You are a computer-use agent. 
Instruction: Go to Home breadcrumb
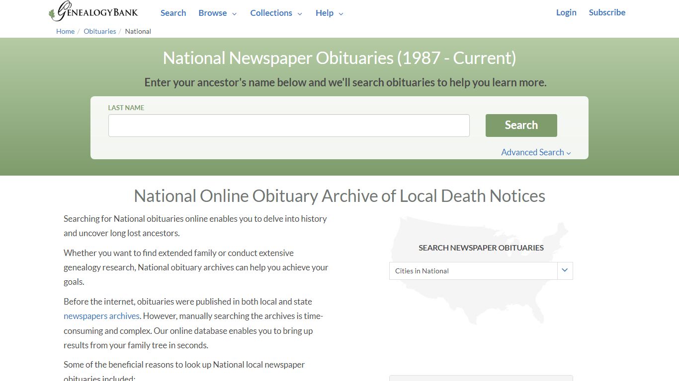point(65,31)
